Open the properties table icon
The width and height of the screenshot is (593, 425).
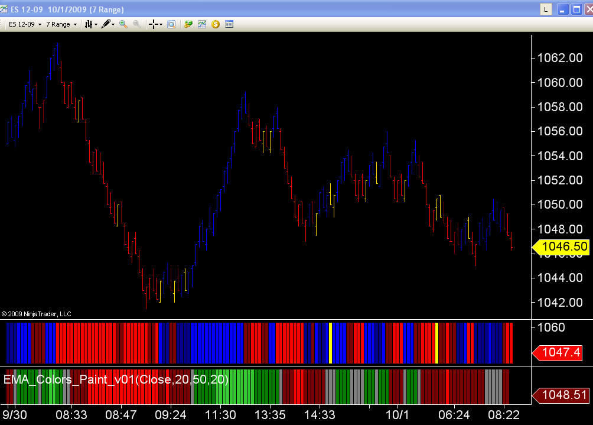point(229,24)
